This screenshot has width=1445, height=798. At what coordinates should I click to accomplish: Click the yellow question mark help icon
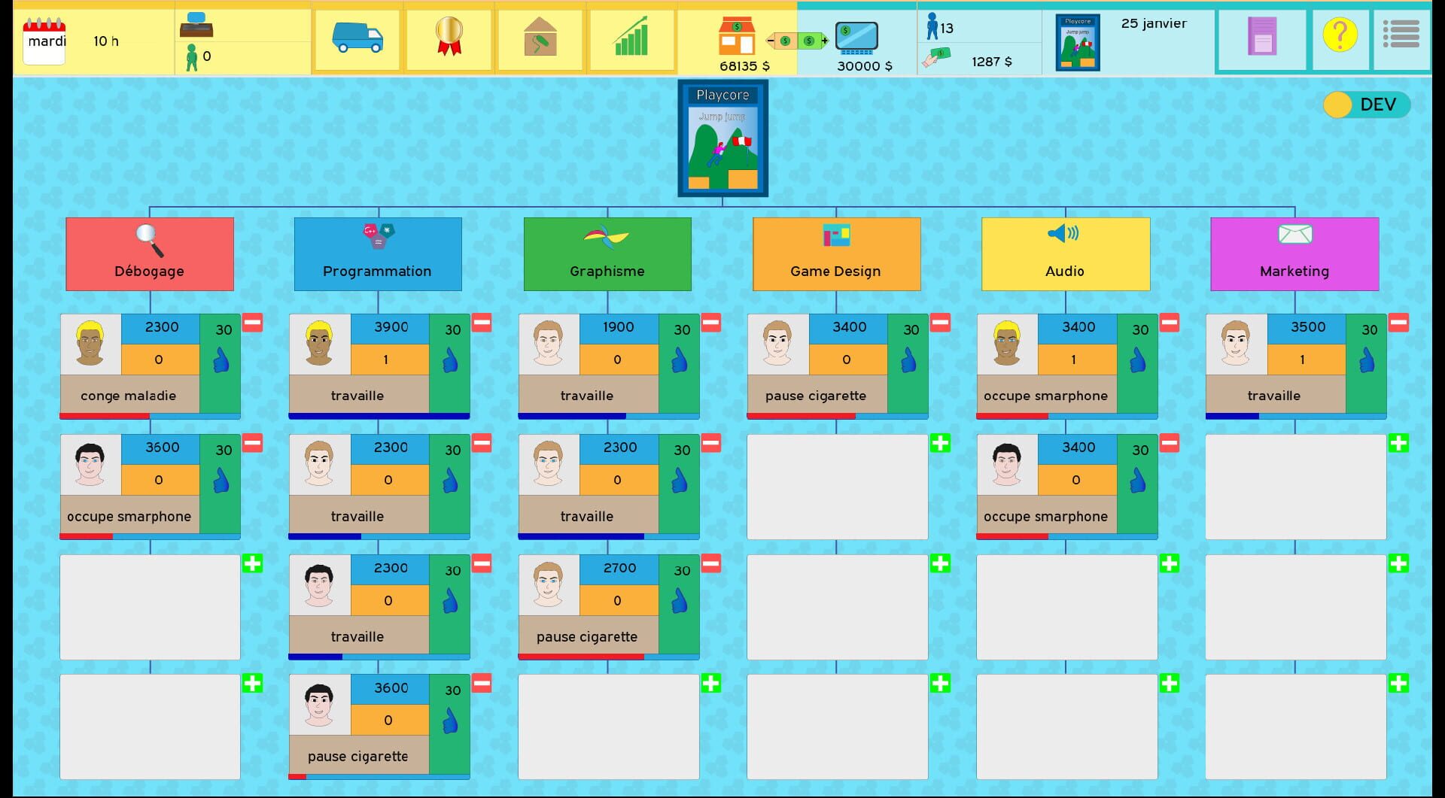[x=1340, y=36]
